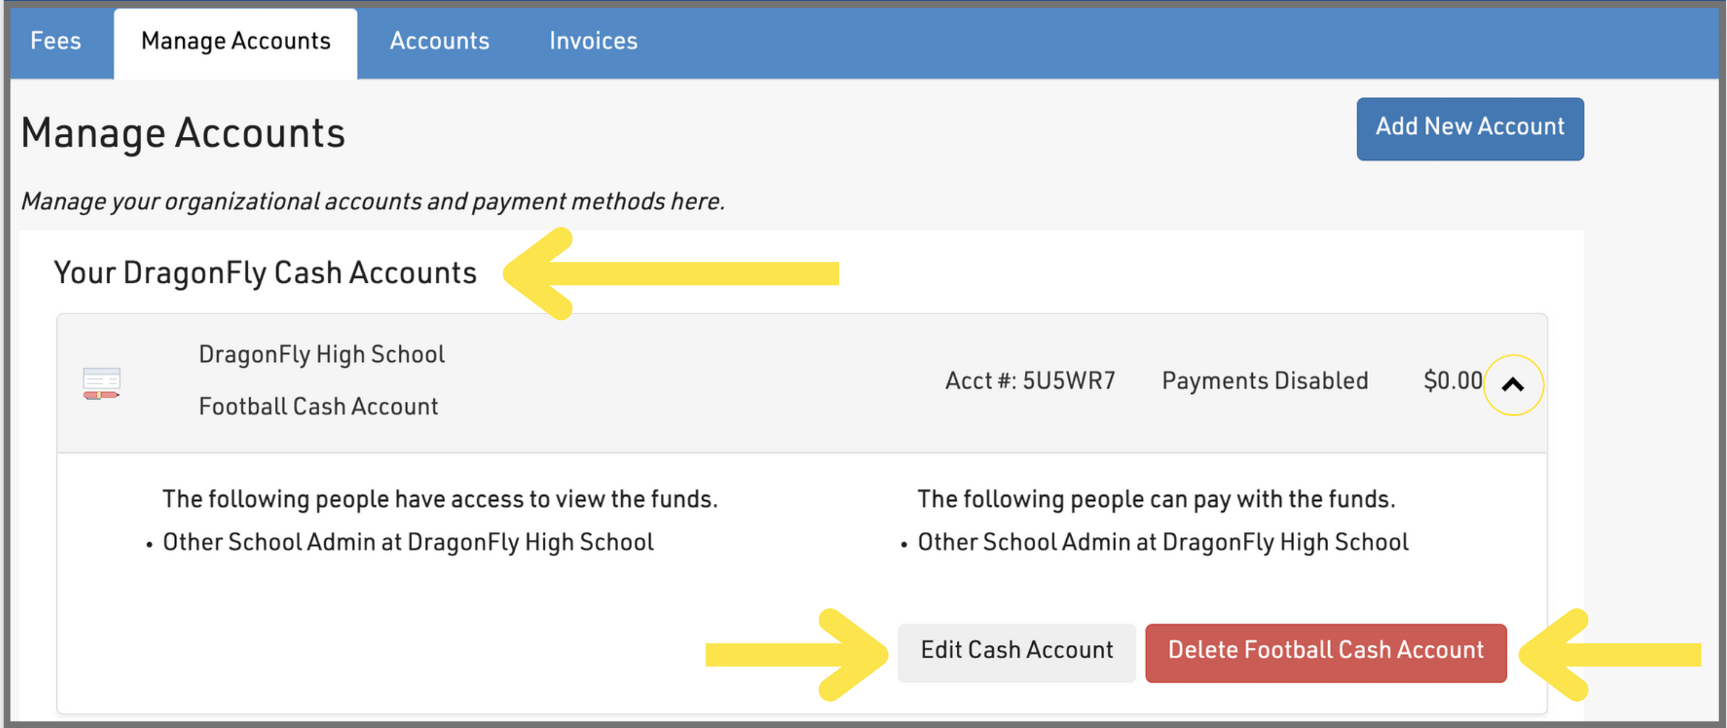1727x728 pixels.
Task: Select the Manage Accounts tab
Action: click(x=236, y=42)
